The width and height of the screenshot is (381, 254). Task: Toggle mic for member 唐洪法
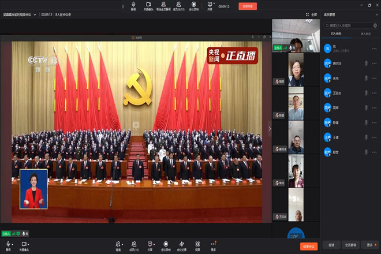[x=366, y=63]
